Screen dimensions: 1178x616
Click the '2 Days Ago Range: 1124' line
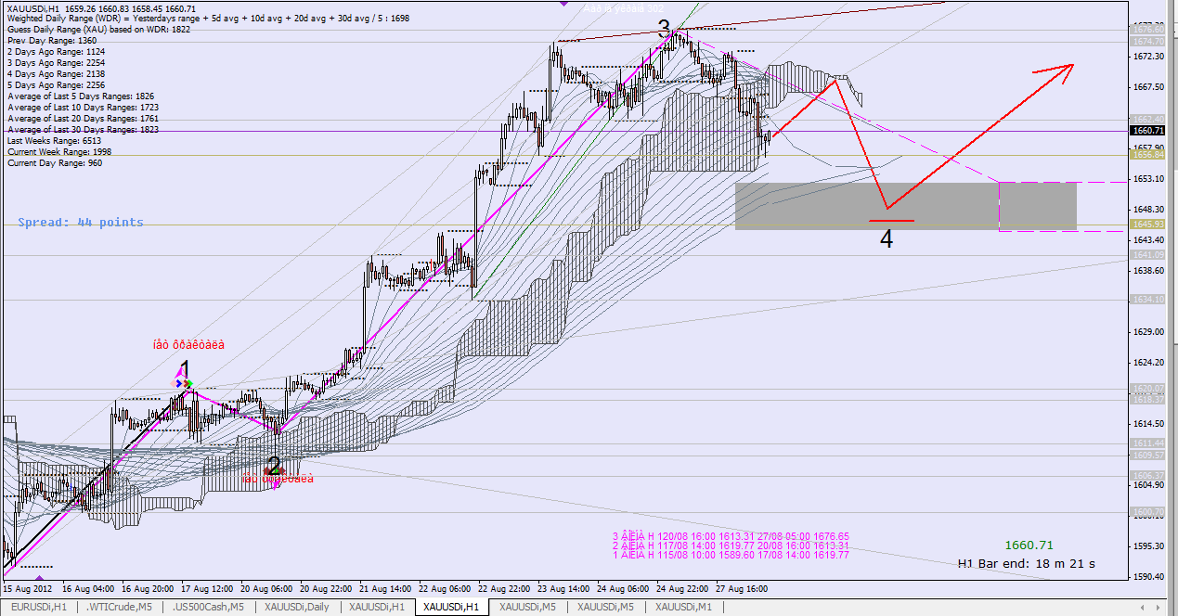[57, 52]
